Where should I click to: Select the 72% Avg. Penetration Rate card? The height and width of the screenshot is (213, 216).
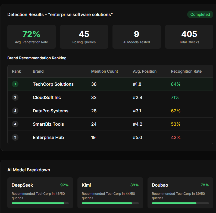click(32, 37)
